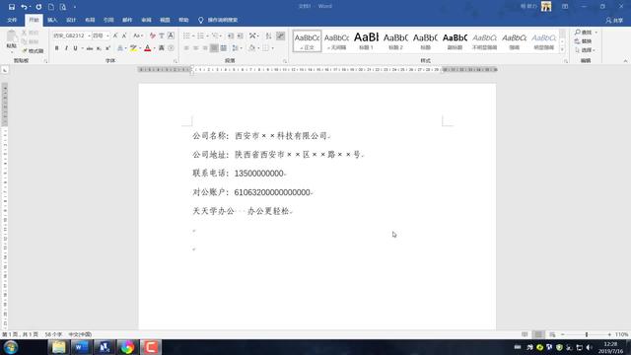Apply 标题 2 heading style

[395, 41]
